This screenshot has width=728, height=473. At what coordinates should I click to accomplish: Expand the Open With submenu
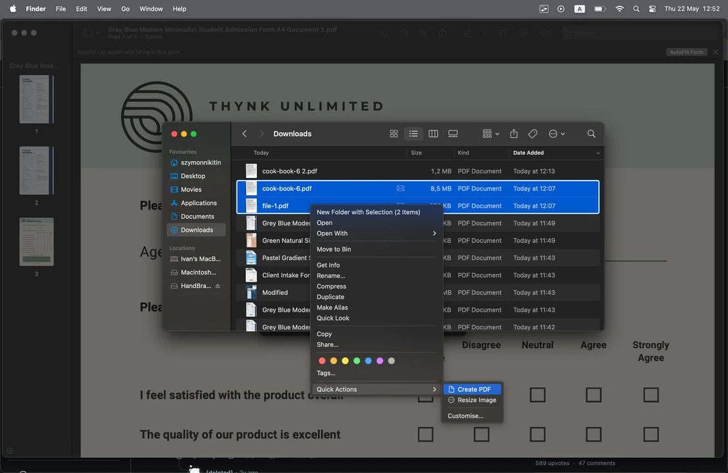[376, 233]
